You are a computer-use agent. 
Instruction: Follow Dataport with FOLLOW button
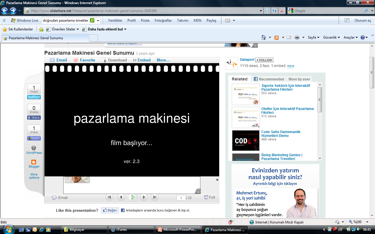tap(264, 60)
